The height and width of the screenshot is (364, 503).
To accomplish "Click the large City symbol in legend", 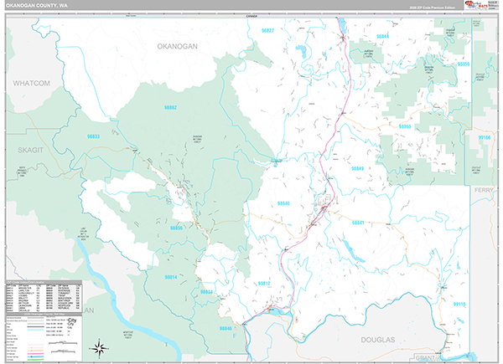I will (72, 320).
